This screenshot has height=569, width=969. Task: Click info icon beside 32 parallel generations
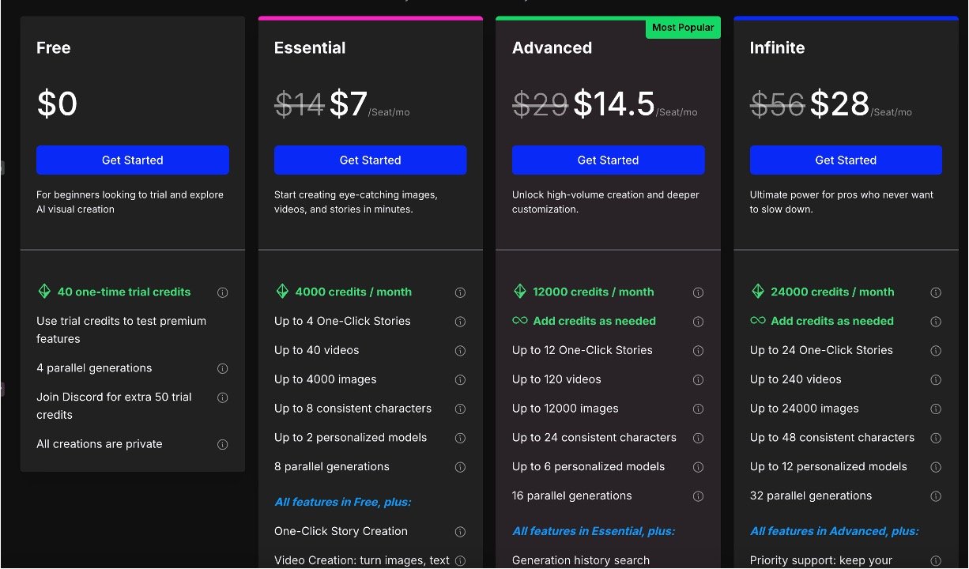click(x=936, y=496)
